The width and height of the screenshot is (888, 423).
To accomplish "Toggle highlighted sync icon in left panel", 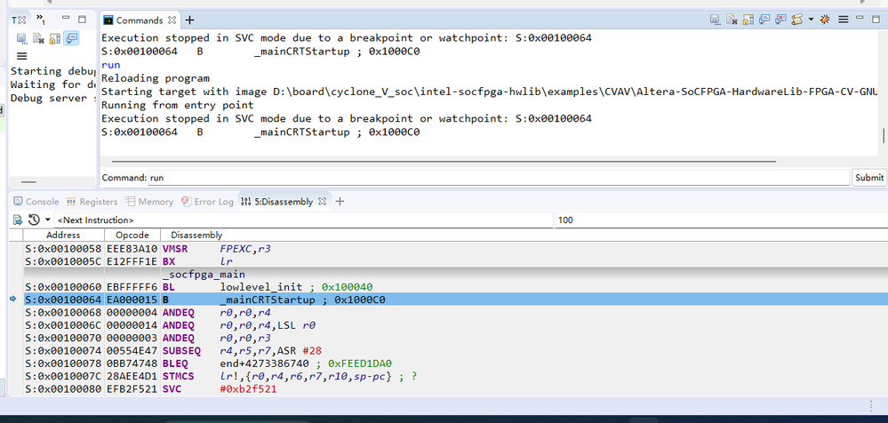I will click(x=71, y=38).
